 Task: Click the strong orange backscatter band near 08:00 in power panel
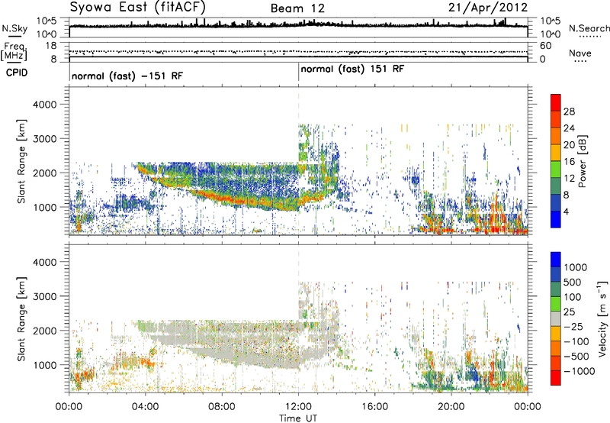(x=223, y=198)
